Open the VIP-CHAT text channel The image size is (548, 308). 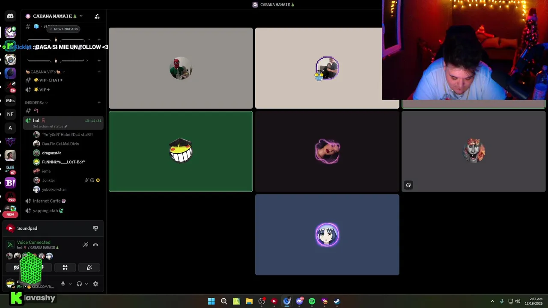(63, 80)
